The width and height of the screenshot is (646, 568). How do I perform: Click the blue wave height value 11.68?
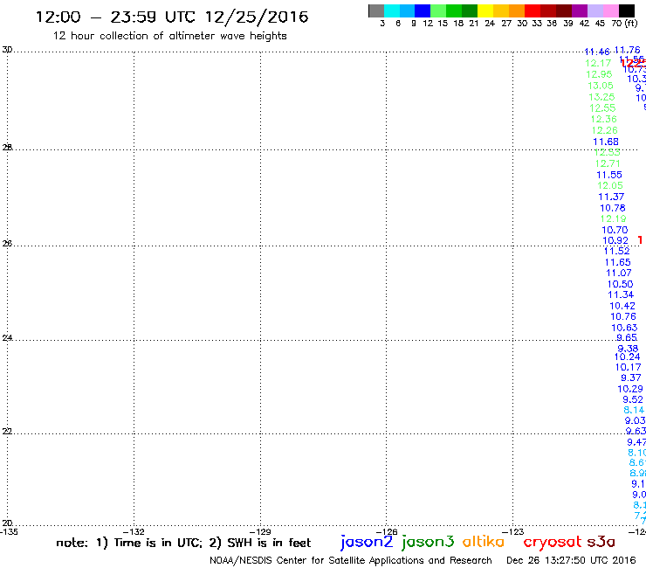point(606,142)
